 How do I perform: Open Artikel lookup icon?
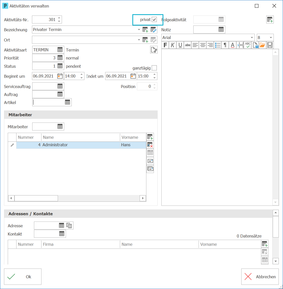click(x=68, y=102)
